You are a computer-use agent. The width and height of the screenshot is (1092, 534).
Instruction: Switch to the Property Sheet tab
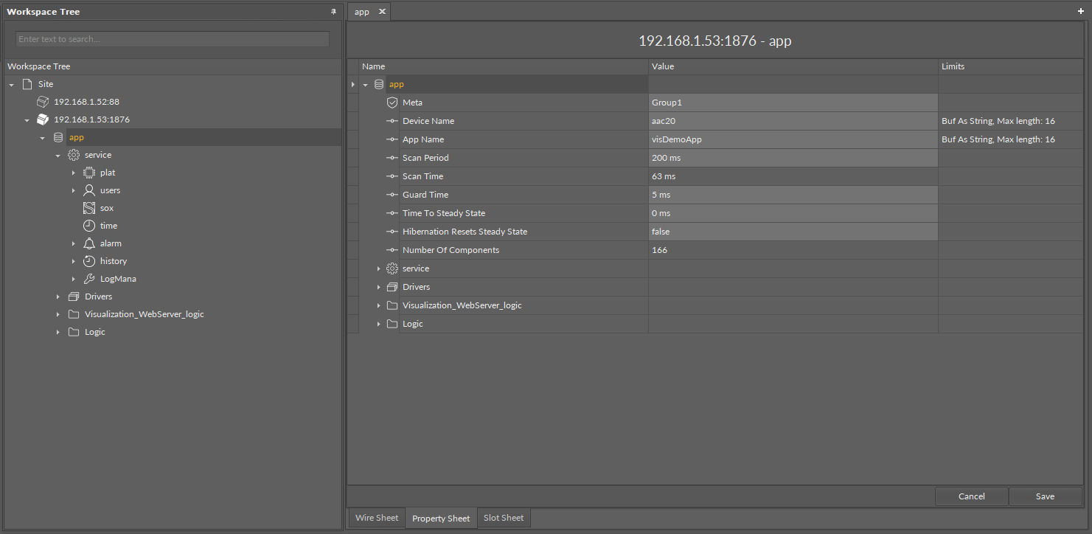tap(441, 518)
